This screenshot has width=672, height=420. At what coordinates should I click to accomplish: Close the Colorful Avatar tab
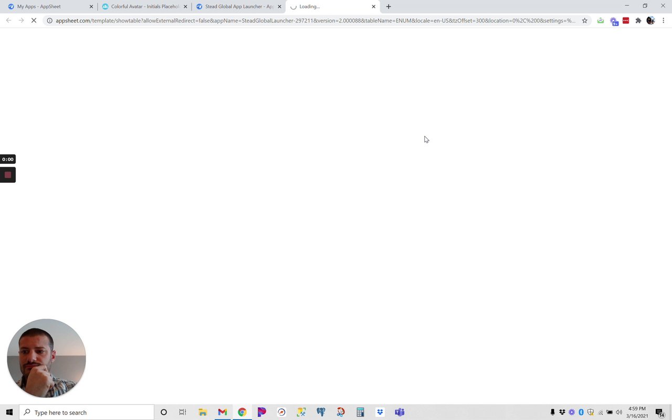[x=185, y=7]
